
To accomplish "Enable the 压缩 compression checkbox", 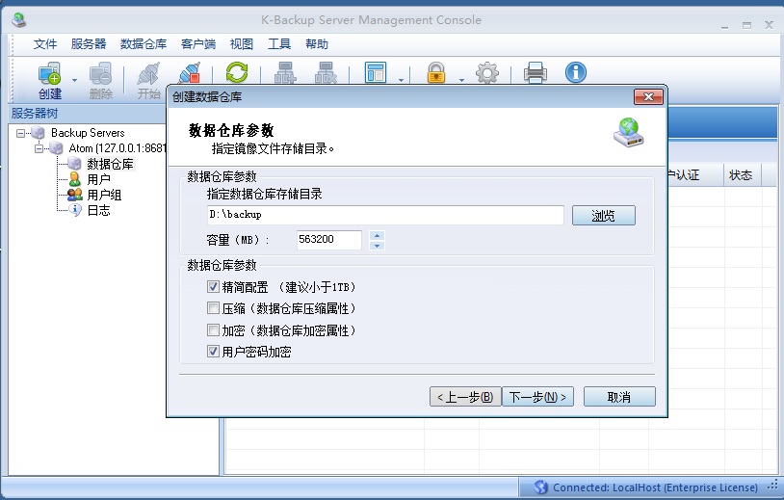I will click(x=213, y=309).
